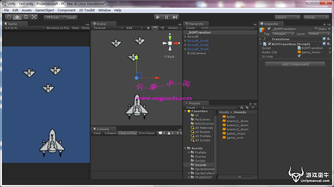Image resolution: width=334 pixels, height=187 pixels.
Task: Open the Console panel options menu
Action: point(180,129)
